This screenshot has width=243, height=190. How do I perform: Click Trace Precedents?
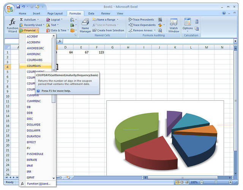(141, 19)
